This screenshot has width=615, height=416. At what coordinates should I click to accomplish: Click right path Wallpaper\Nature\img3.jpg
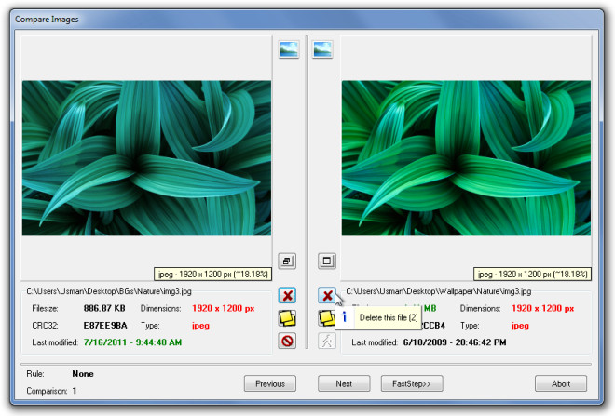coord(439,291)
